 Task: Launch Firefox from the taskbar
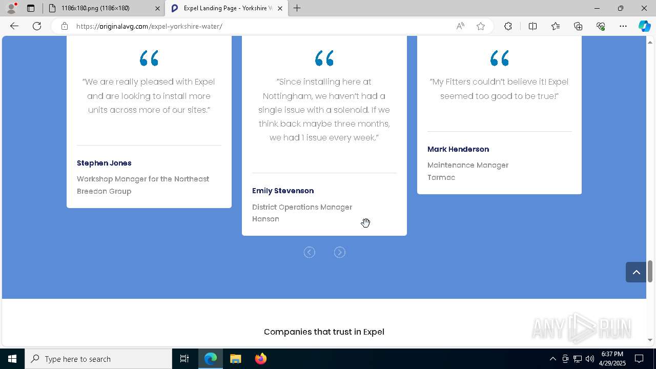tap(260, 359)
